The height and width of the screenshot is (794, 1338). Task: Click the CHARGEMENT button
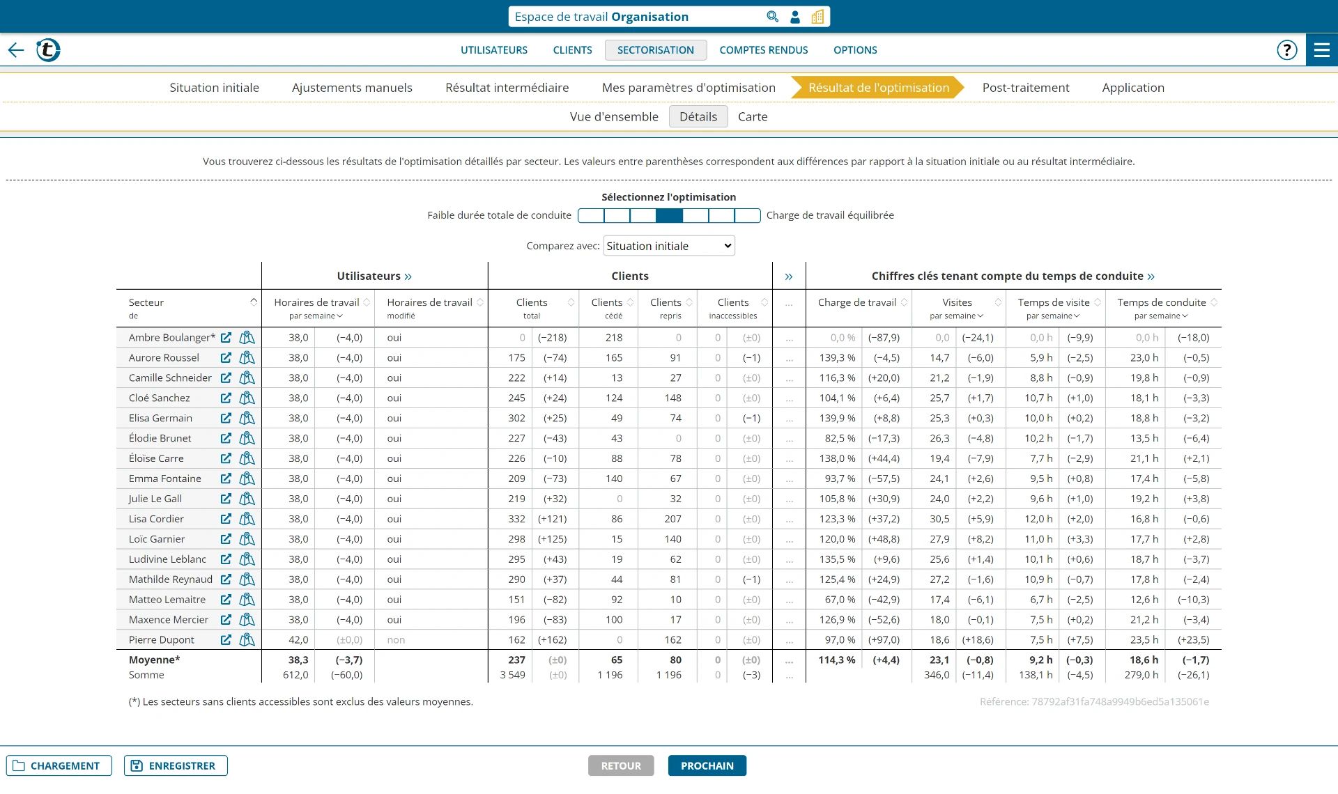59,766
